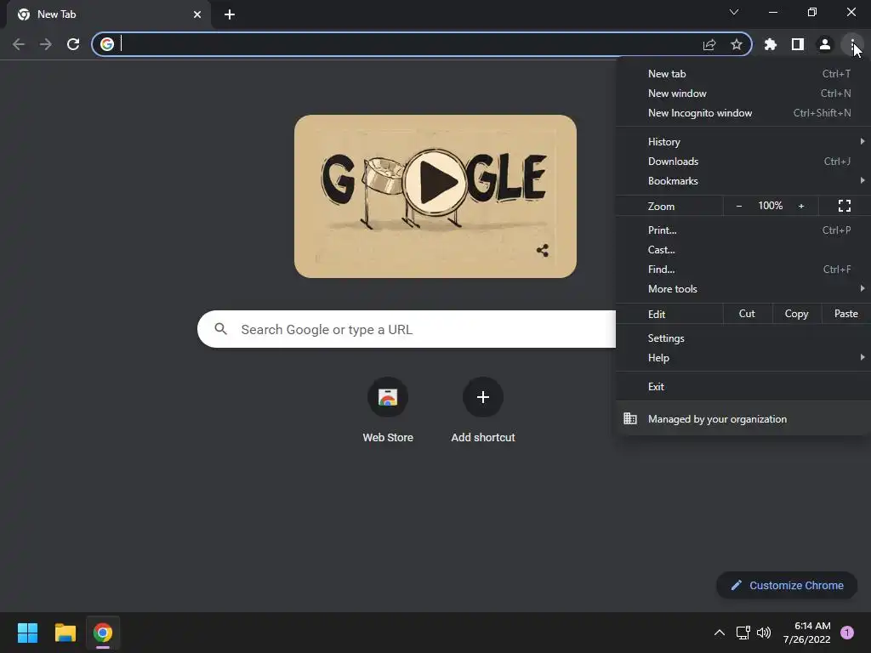Screen dimensions: 871x653
Task: Open a new tab with the plus button
Action: point(230,14)
